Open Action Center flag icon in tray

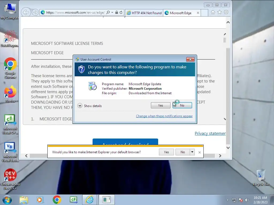(x=241, y=200)
